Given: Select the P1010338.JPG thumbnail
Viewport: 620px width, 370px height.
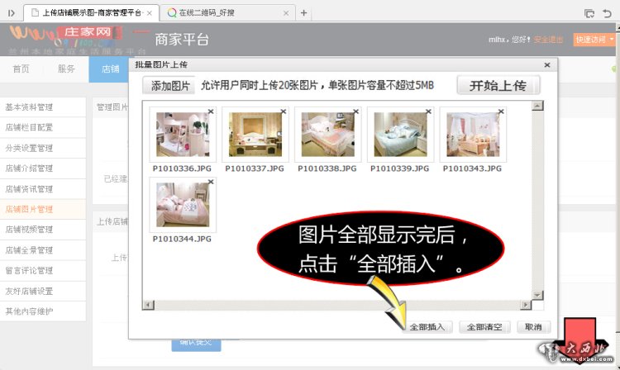Looking at the screenshot, I should click(327, 135).
